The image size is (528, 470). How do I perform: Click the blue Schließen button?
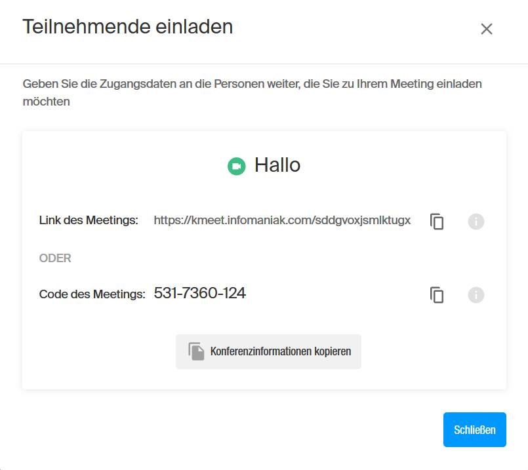point(474,429)
